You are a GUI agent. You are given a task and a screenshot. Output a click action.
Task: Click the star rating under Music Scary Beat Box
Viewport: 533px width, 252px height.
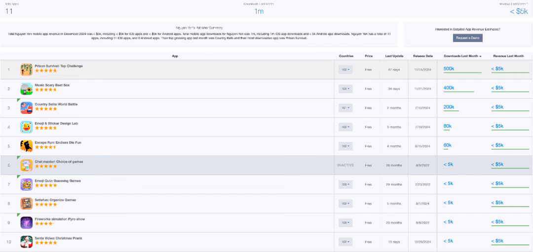[46, 90]
